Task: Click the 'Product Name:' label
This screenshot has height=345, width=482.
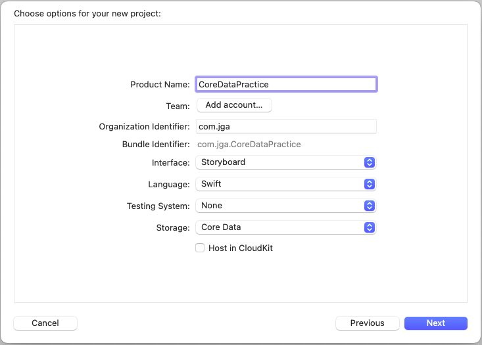Action: click(160, 85)
